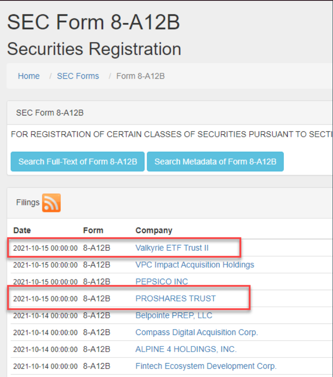Viewport: 333px width, 377px height.
Task: Open Compass Digital Acquisition Corp. filing
Action: [197, 333]
